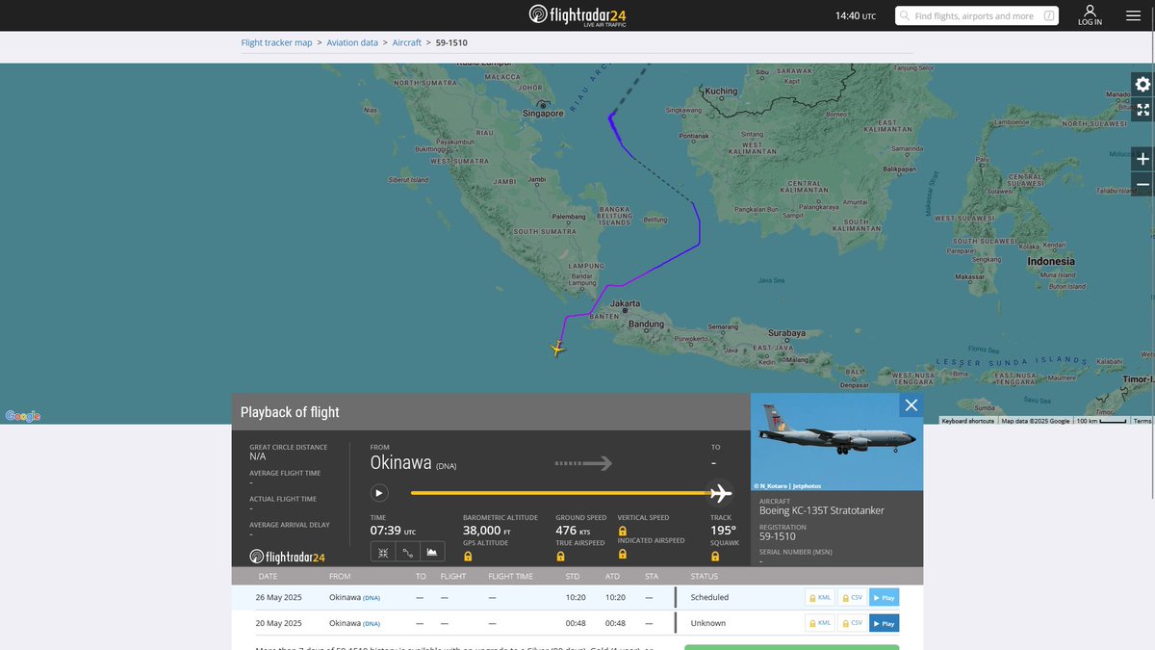The height and width of the screenshot is (650, 1155).
Task: Click 59-1510 in the breadcrumb
Action: [451, 43]
